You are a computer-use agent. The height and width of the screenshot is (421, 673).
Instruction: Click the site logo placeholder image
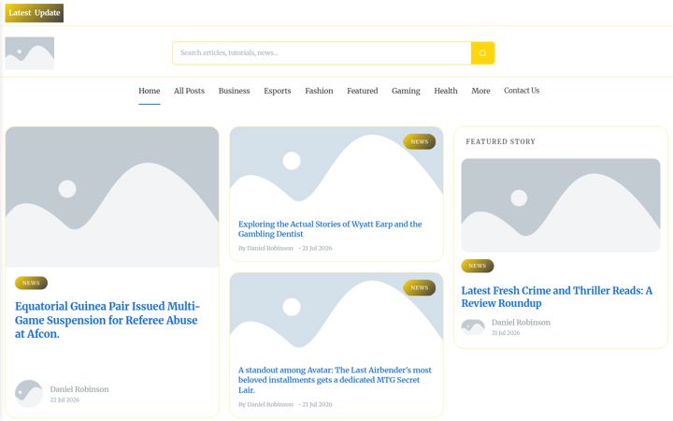[30, 53]
